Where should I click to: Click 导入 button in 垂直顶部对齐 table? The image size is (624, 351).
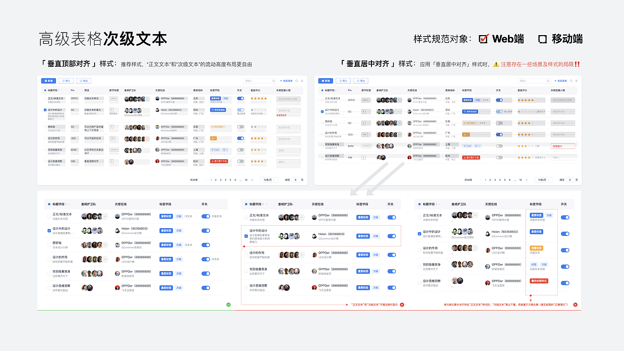click(66, 81)
